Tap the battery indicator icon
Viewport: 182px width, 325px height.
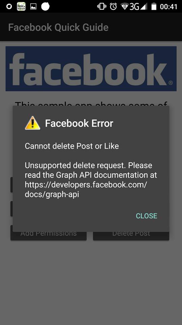pyautogui.click(x=154, y=7)
